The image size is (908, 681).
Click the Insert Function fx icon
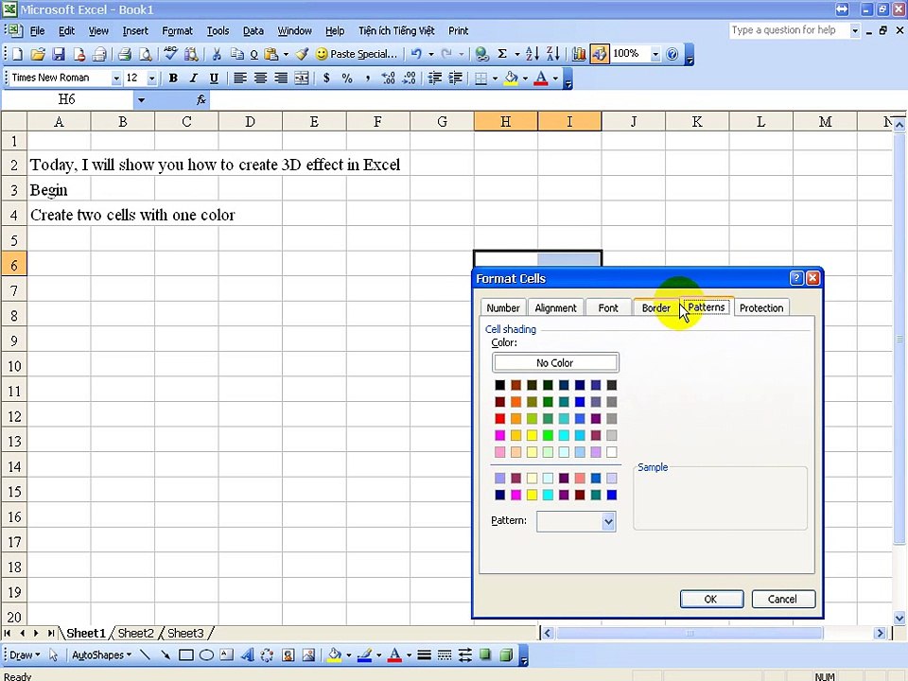tap(201, 99)
